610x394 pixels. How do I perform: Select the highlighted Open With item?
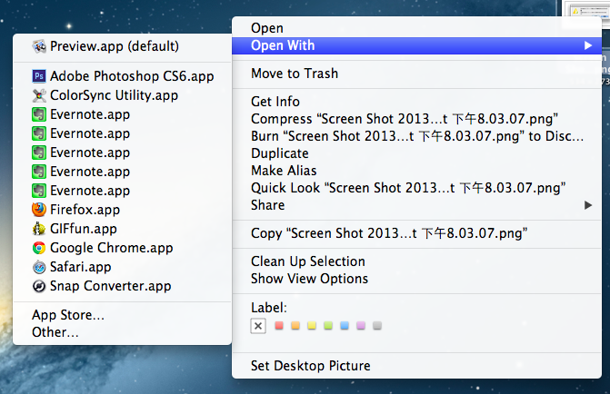[x=416, y=45]
